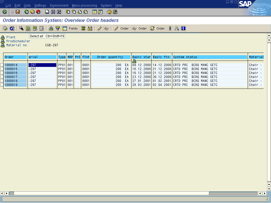The height and width of the screenshot is (203, 271).
Task: Click the green checkmark Enter icon
Action: pyautogui.click(x=5, y=12)
